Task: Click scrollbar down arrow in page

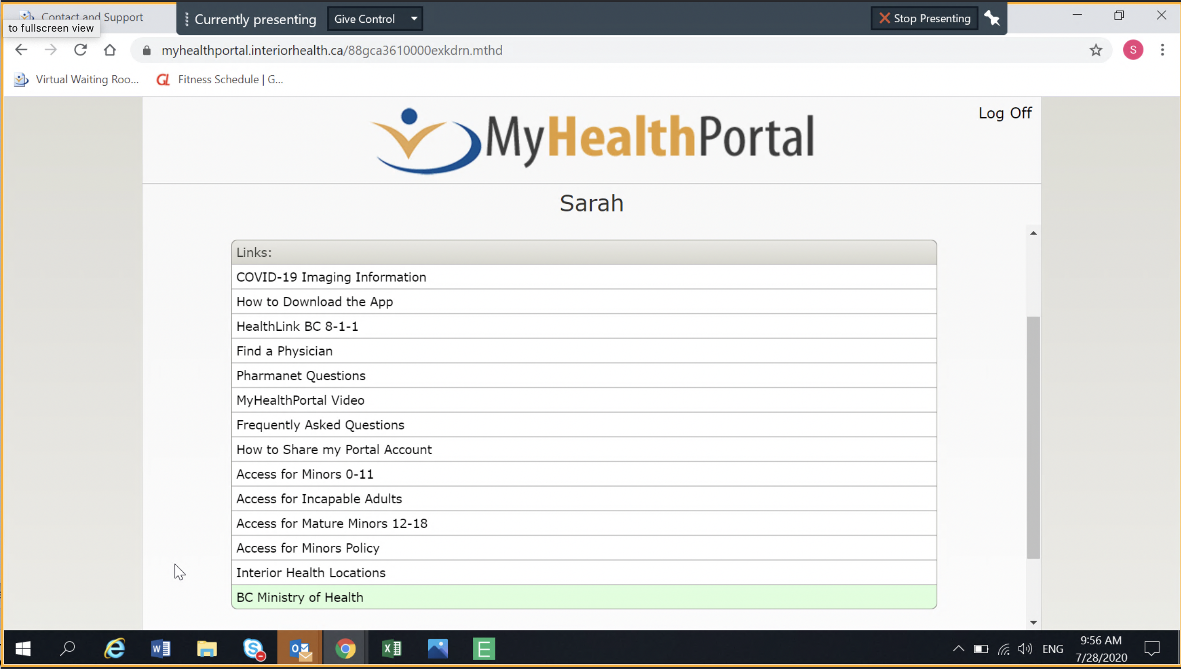Action: 1033,622
